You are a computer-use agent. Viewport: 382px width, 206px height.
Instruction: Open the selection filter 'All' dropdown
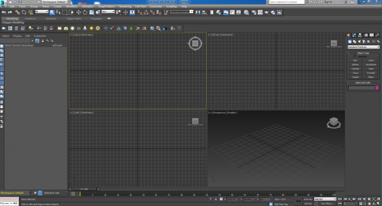point(42,12)
